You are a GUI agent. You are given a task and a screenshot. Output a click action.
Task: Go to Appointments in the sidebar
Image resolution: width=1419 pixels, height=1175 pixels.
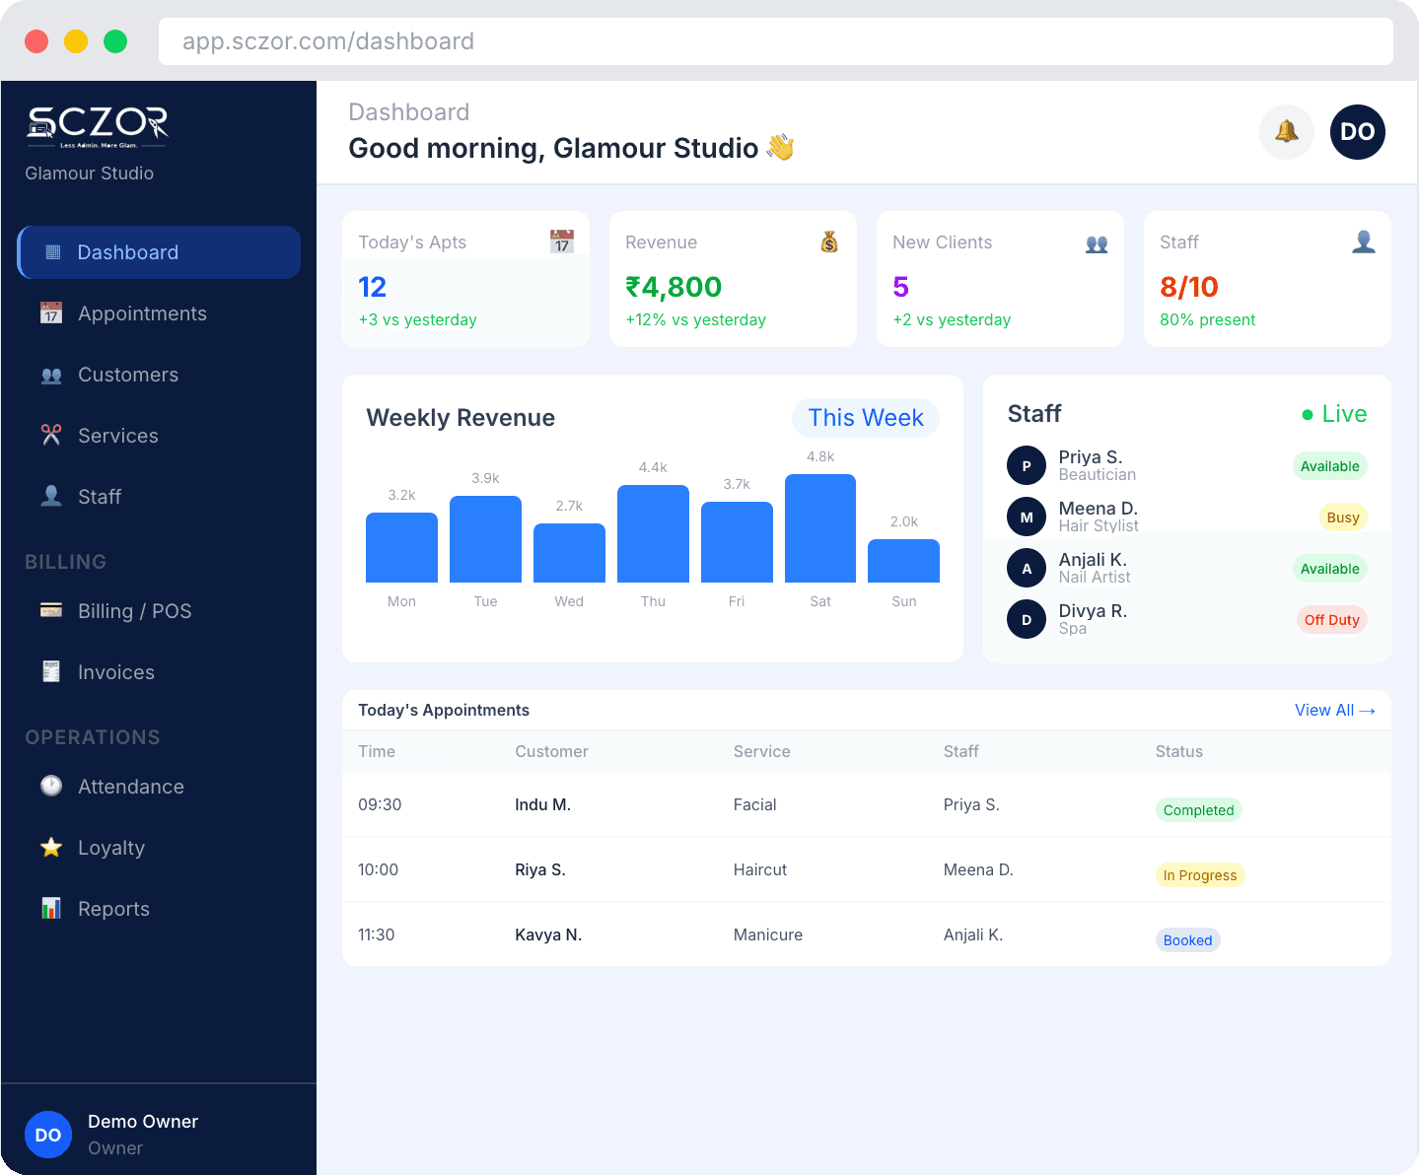tap(159, 313)
